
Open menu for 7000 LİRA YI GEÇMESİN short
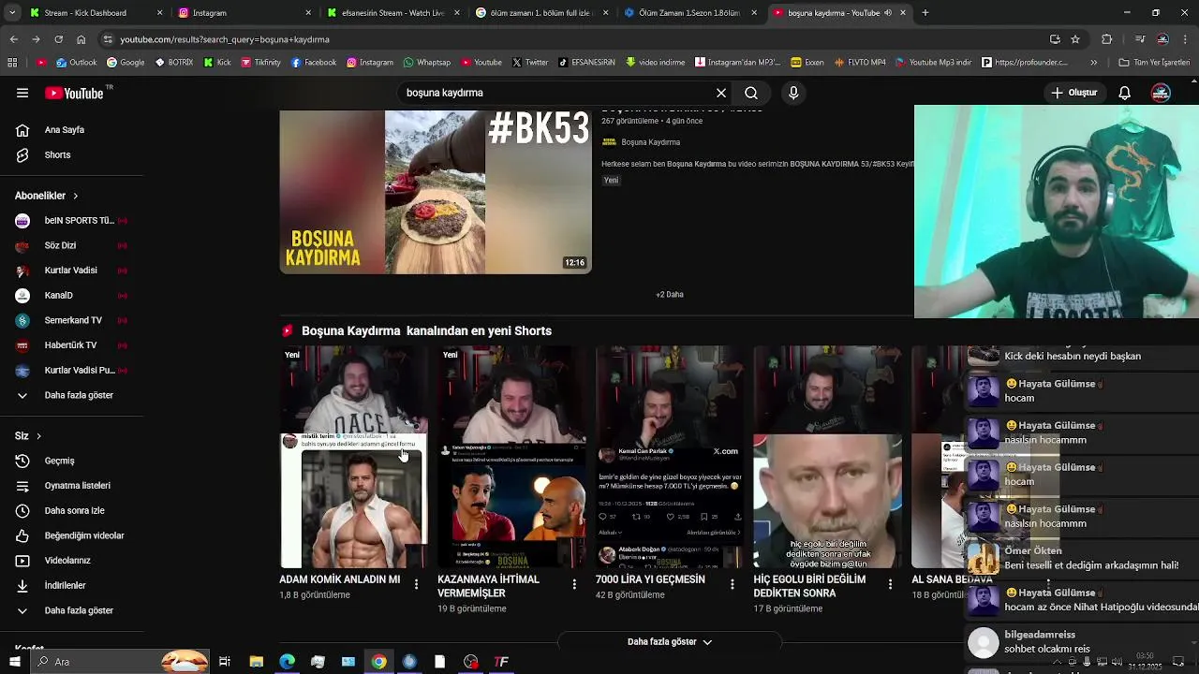tap(733, 584)
